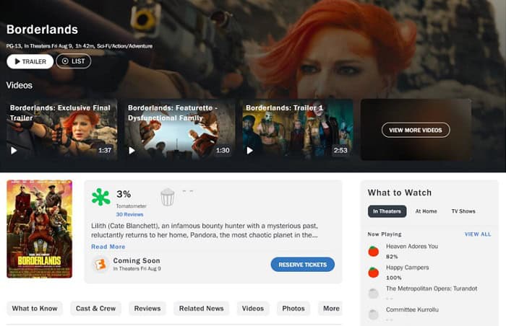506x326 pixels.
Task: Click the RESERVE TICKETS button
Action: pyautogui.click(x=302, y=265)
